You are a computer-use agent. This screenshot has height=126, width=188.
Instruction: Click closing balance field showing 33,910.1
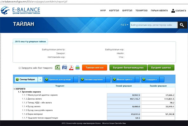pos(158,107)
